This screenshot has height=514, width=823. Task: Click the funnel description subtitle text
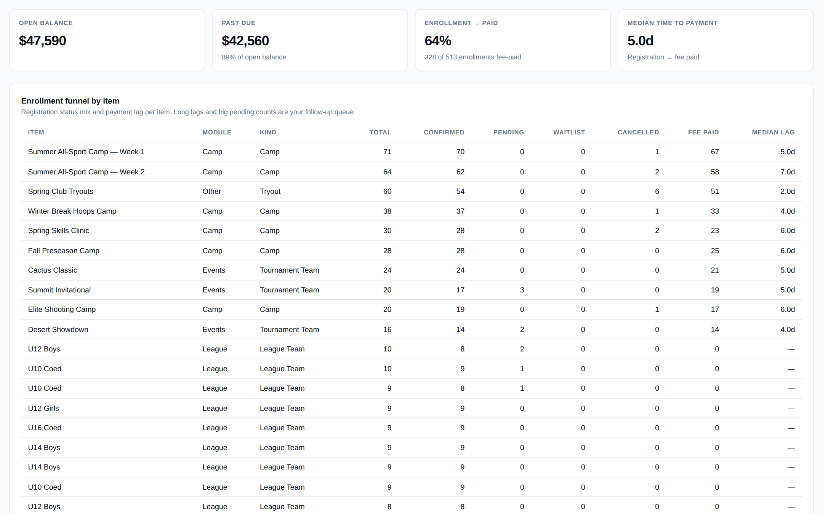pos(188,112)
